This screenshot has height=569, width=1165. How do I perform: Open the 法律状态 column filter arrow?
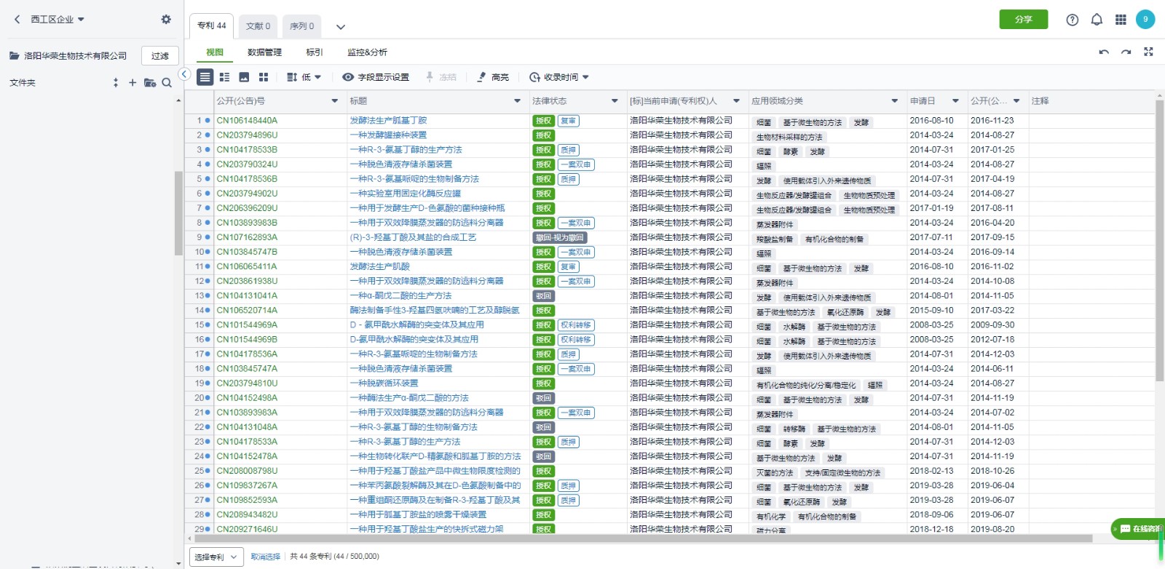click(615, 101)
